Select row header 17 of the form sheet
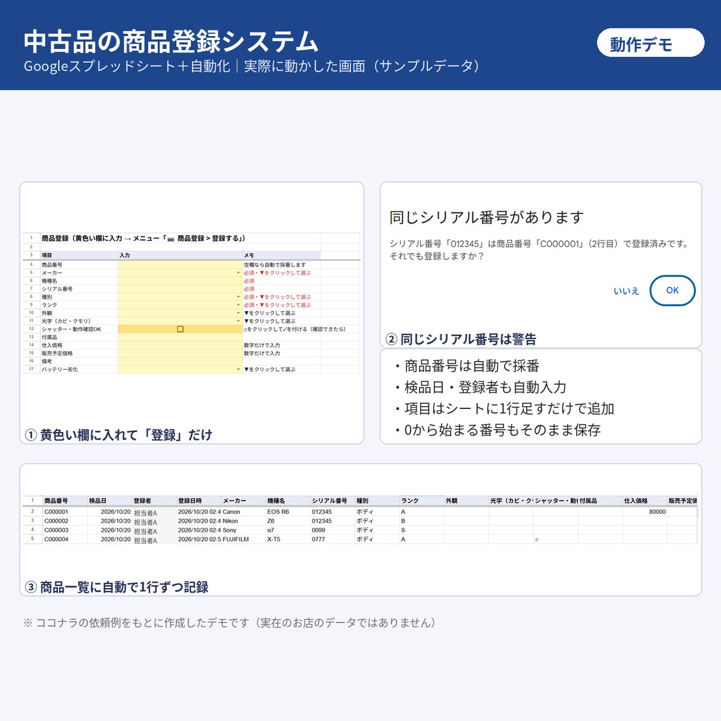The height and width of the screenshot is (721, 721). [x=31, y=369]
